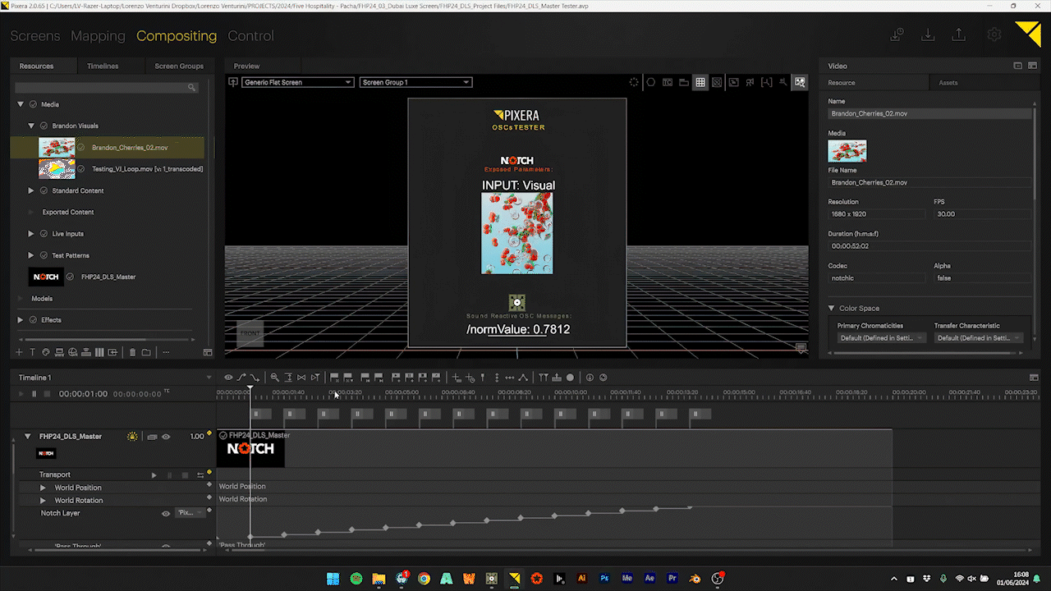
Task: Click the Resources search field
Action: pos(102,87)
